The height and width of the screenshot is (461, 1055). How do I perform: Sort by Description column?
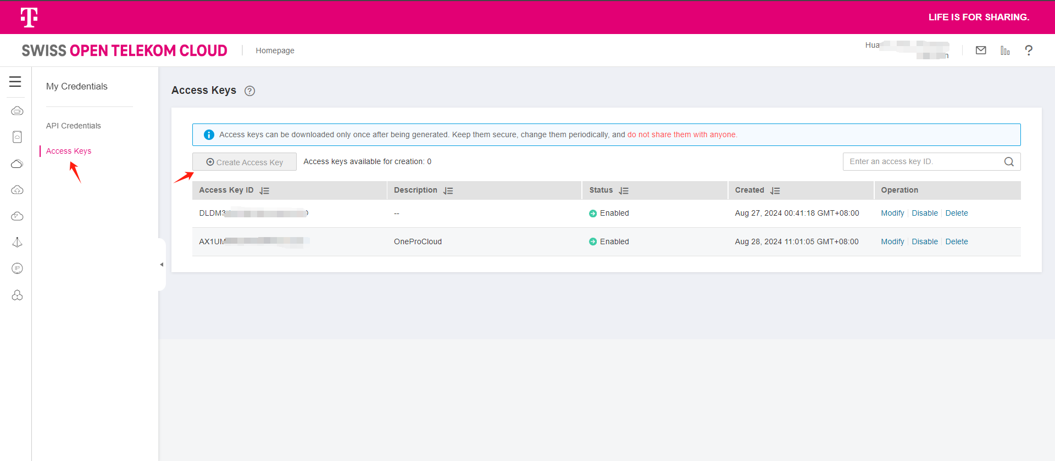click(x=448, y=191)
